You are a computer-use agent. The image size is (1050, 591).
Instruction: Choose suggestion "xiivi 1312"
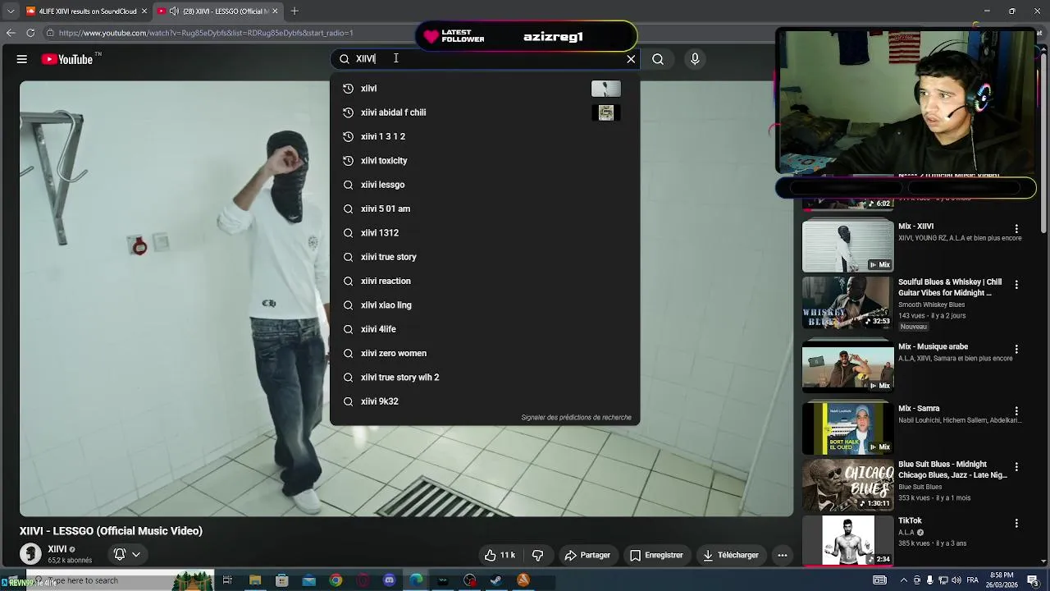click(x=484, y=233)
